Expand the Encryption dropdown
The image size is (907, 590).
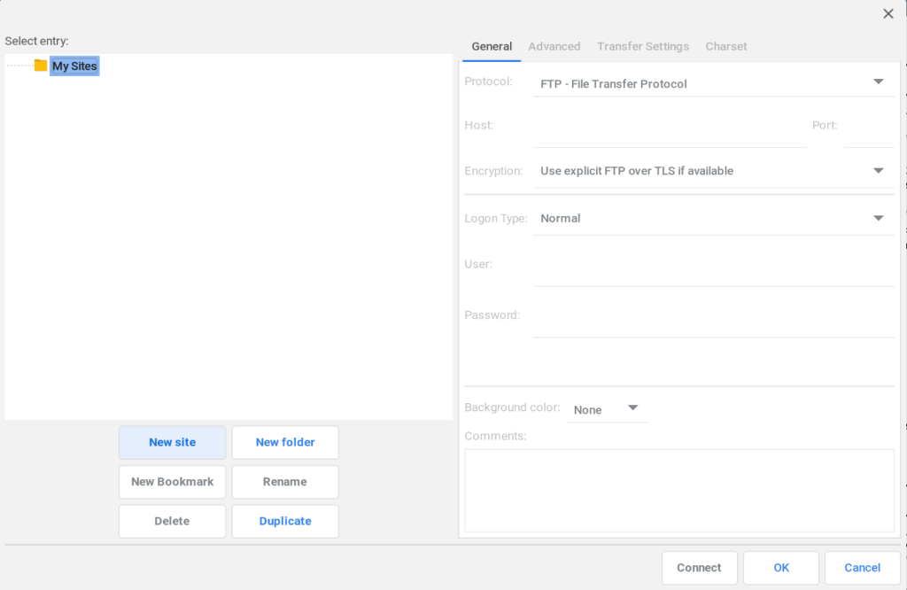[x=713, y=171]
